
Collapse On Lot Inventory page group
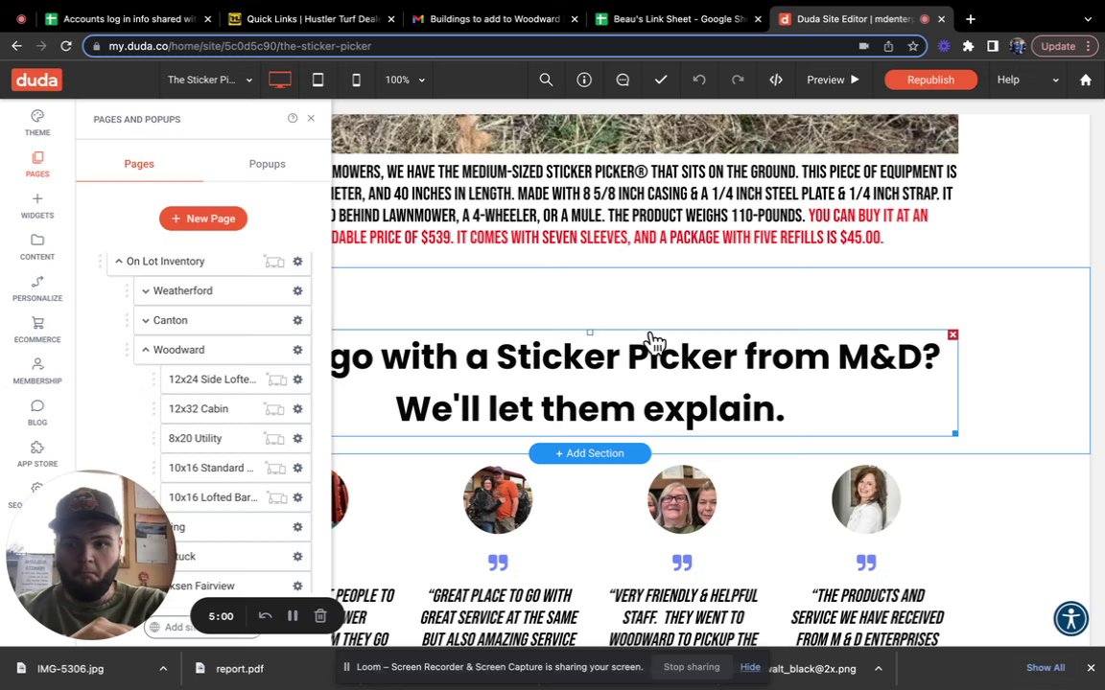(x=118, y=262)
